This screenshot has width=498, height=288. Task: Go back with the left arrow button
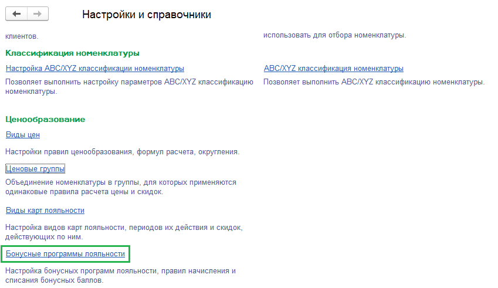tap(16, 13)
